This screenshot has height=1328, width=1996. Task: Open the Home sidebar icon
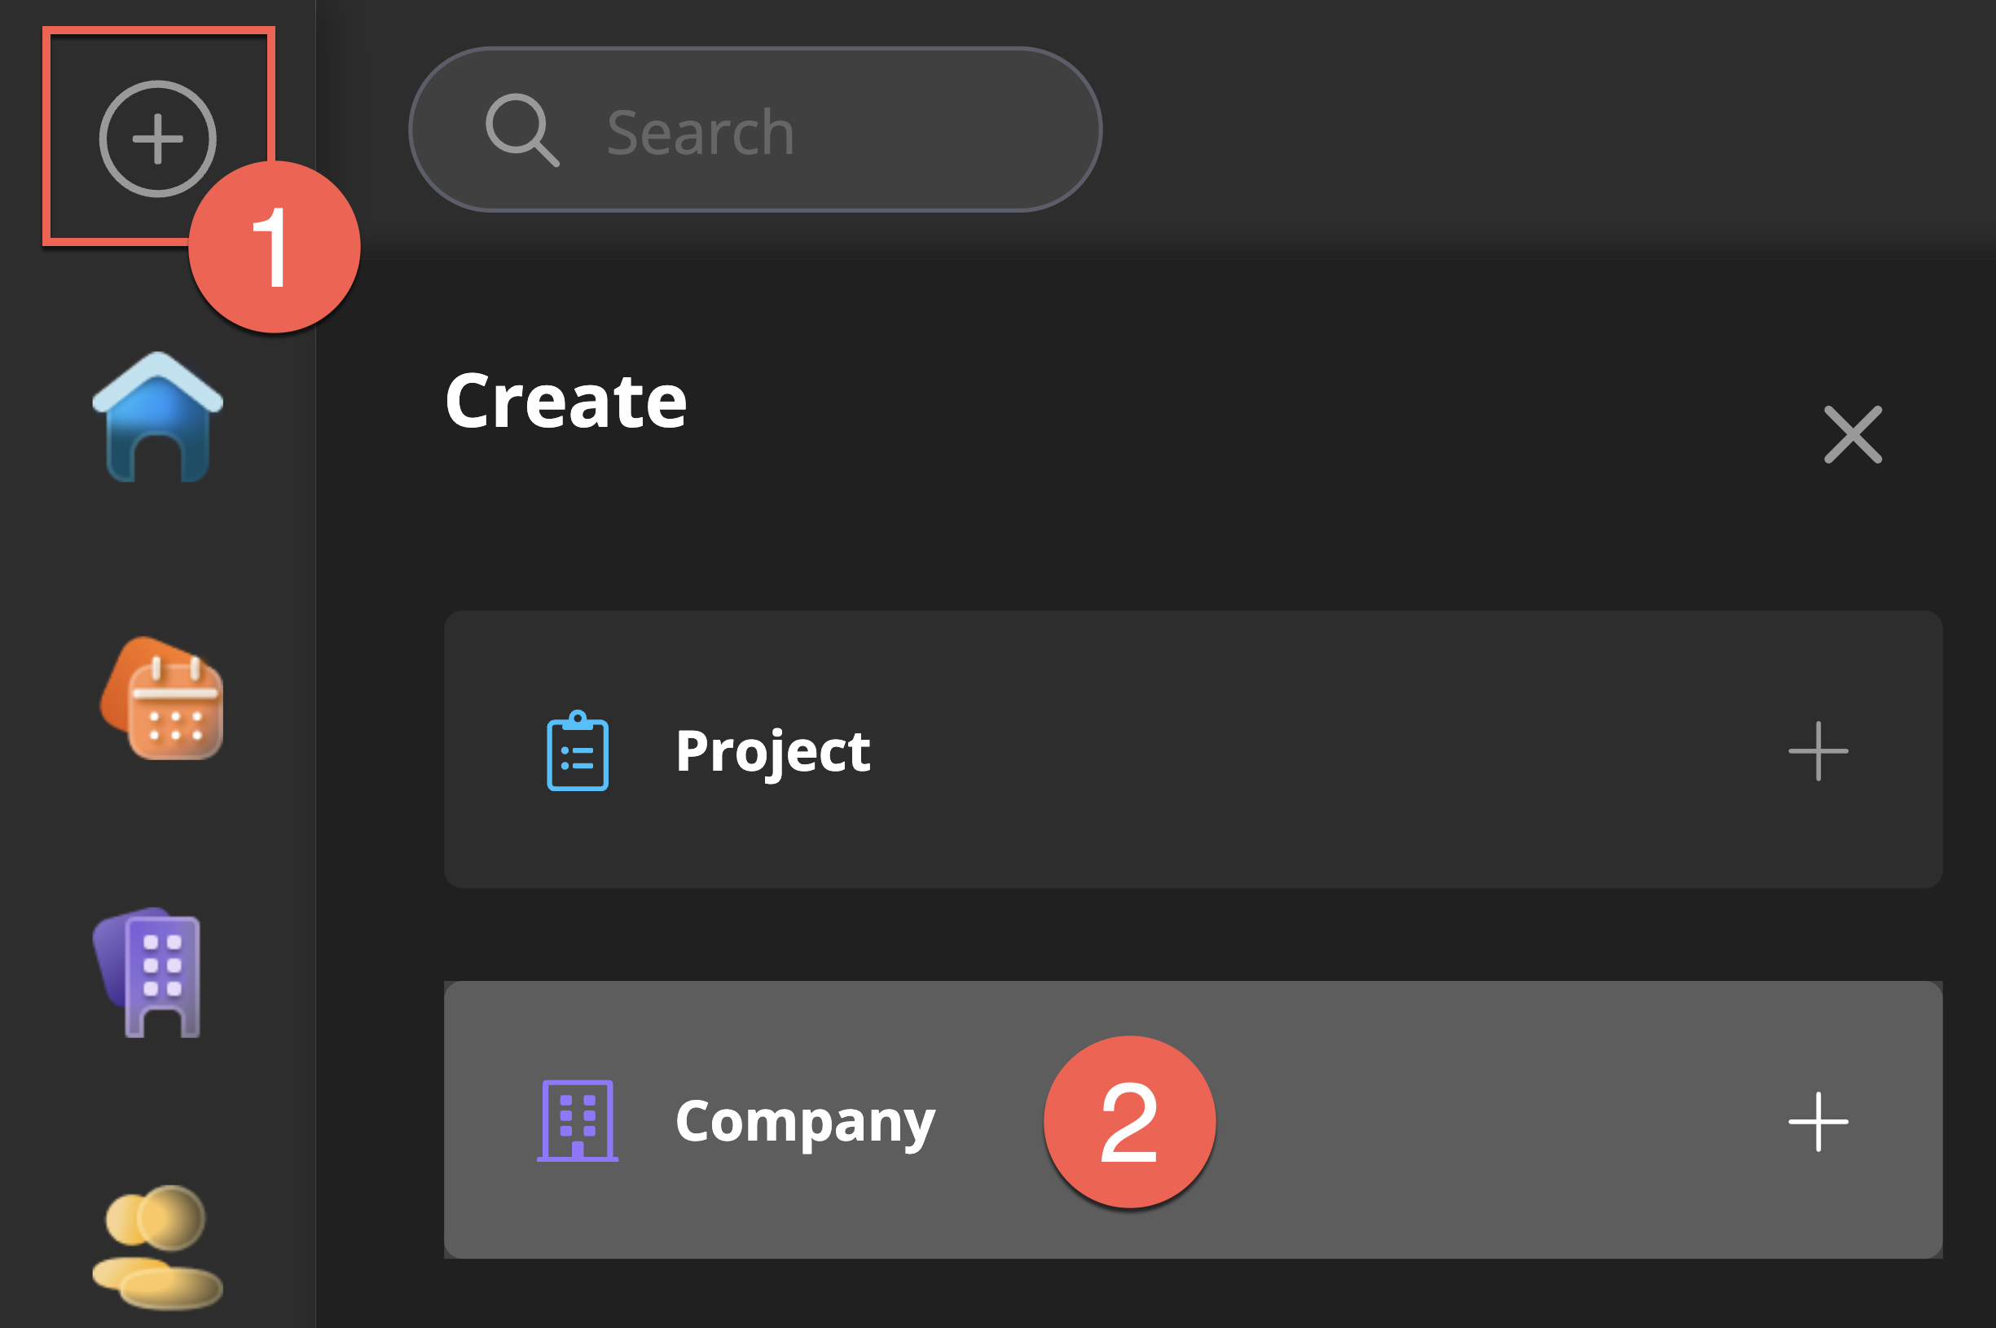pyautogui.click(x=157, y=417)
